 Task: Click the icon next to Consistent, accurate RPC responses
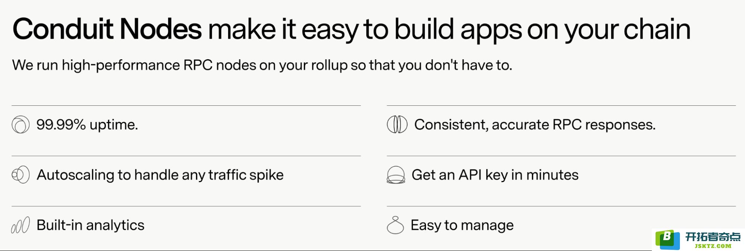tap(397, 124)
